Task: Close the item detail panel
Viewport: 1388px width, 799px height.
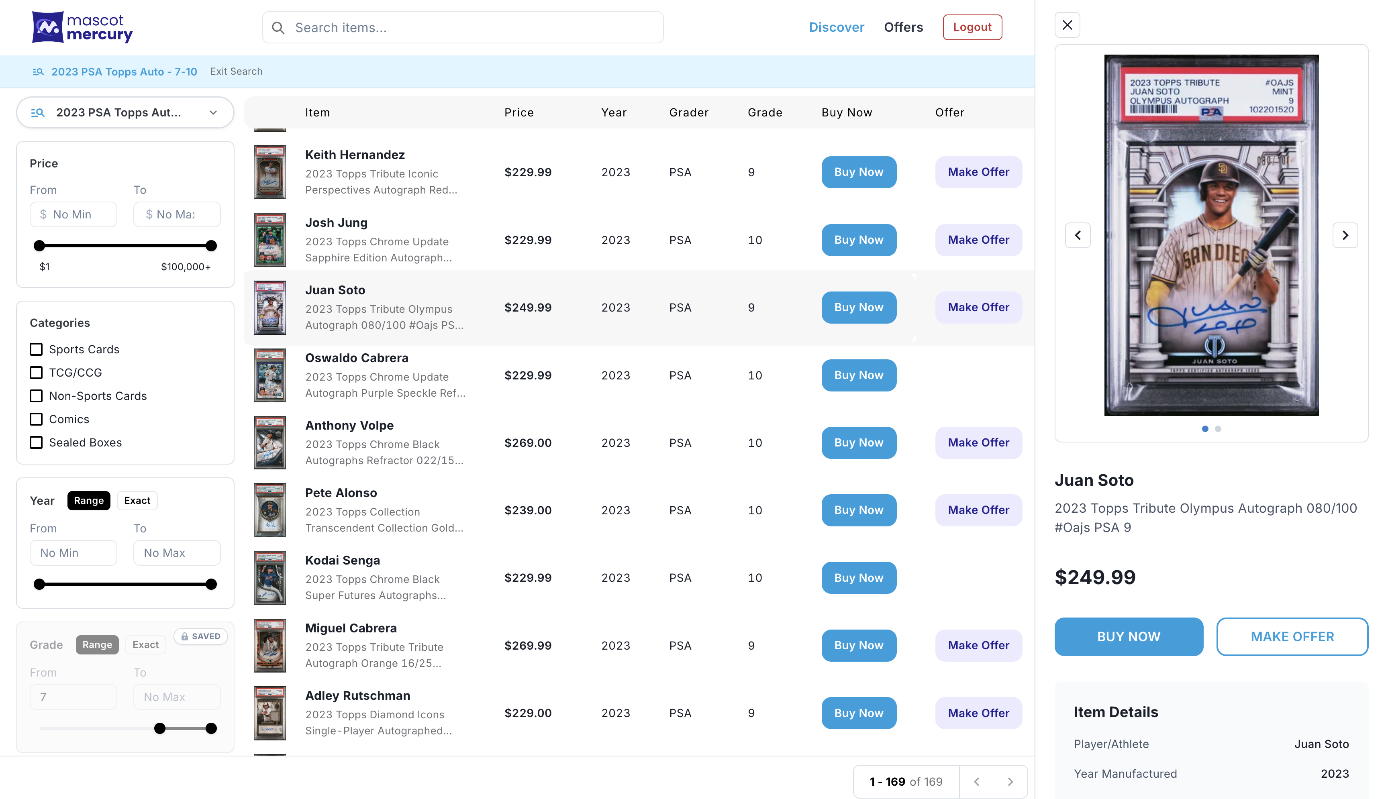Action: pos(1067,25)
